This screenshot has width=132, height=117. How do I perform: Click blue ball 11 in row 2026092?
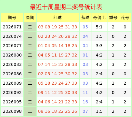click(85, 93)
